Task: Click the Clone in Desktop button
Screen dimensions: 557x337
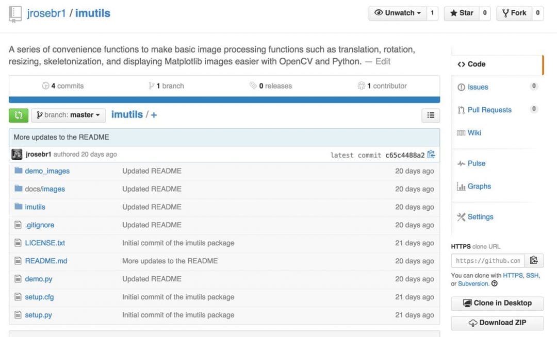Action: coord(497,304)
